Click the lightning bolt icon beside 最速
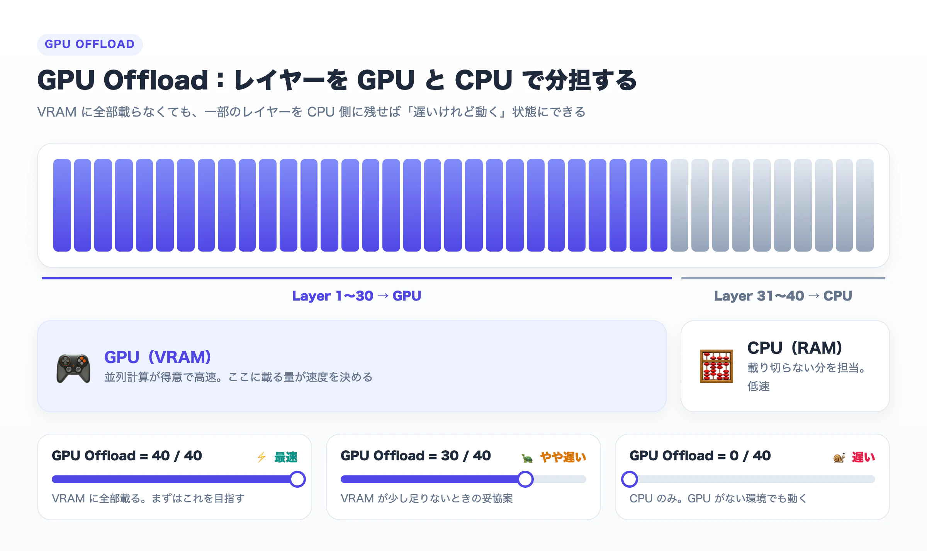This screenshot has height=551, width=927. 261,457
